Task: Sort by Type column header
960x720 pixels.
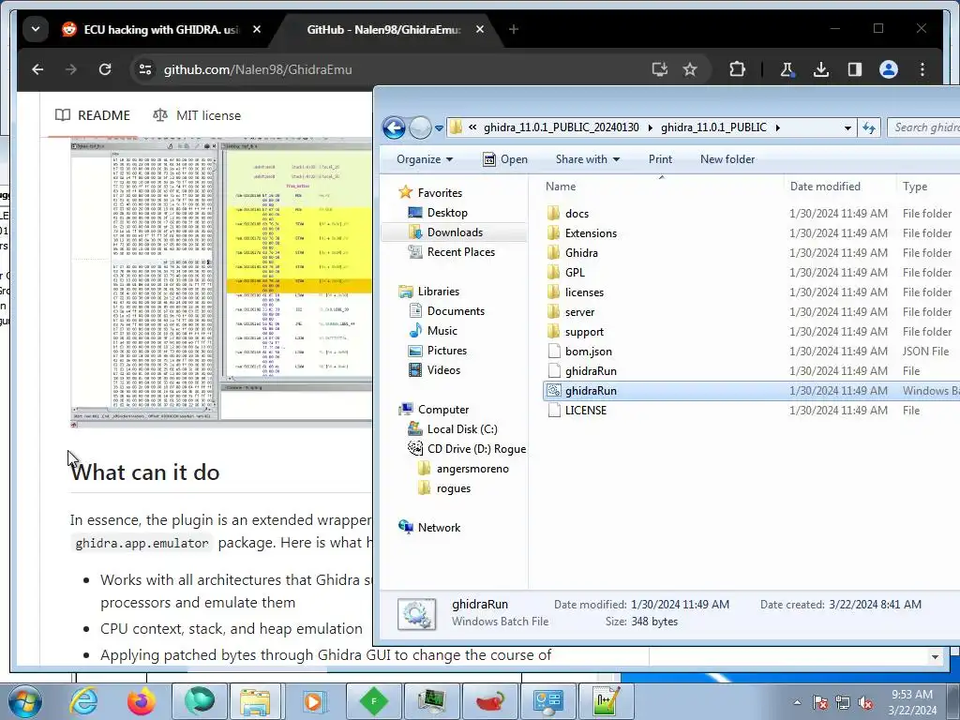Action: point(928,187)
